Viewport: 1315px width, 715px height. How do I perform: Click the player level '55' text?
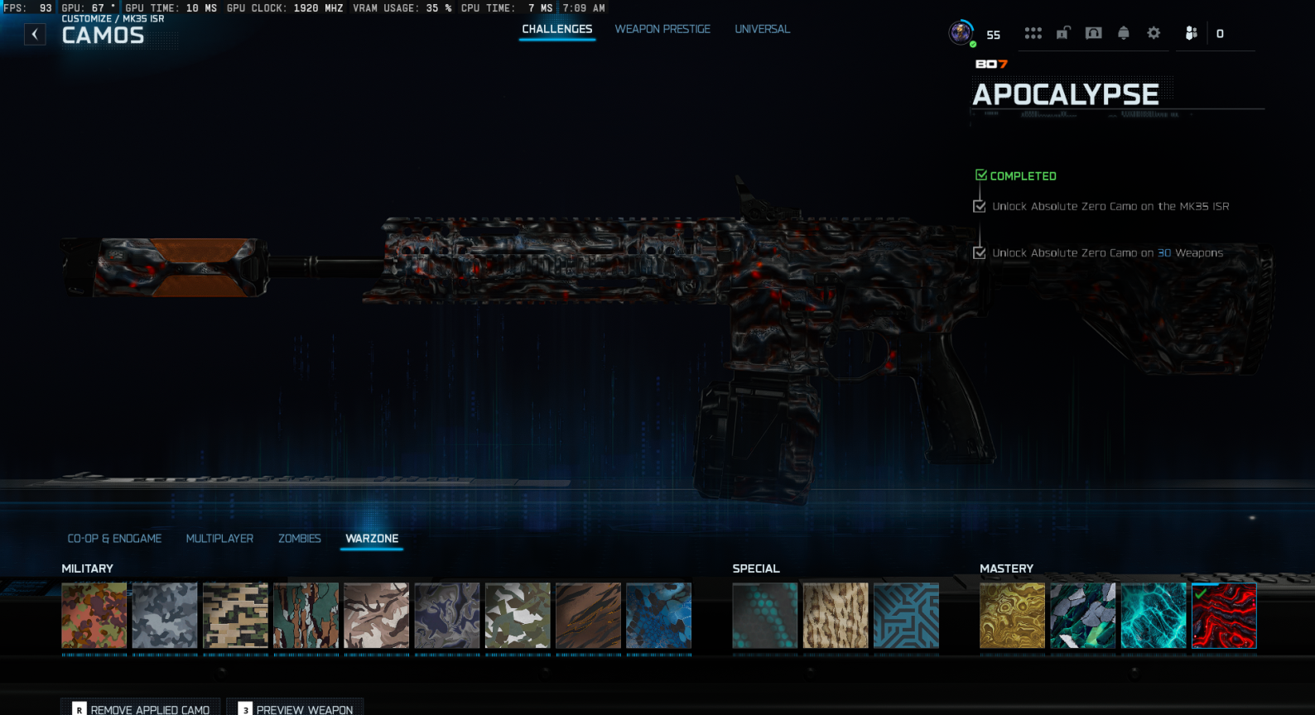click(x=994, y=35)
